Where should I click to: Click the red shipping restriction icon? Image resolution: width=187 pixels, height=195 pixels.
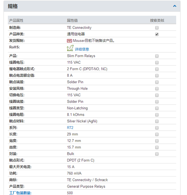pos(69,41)
